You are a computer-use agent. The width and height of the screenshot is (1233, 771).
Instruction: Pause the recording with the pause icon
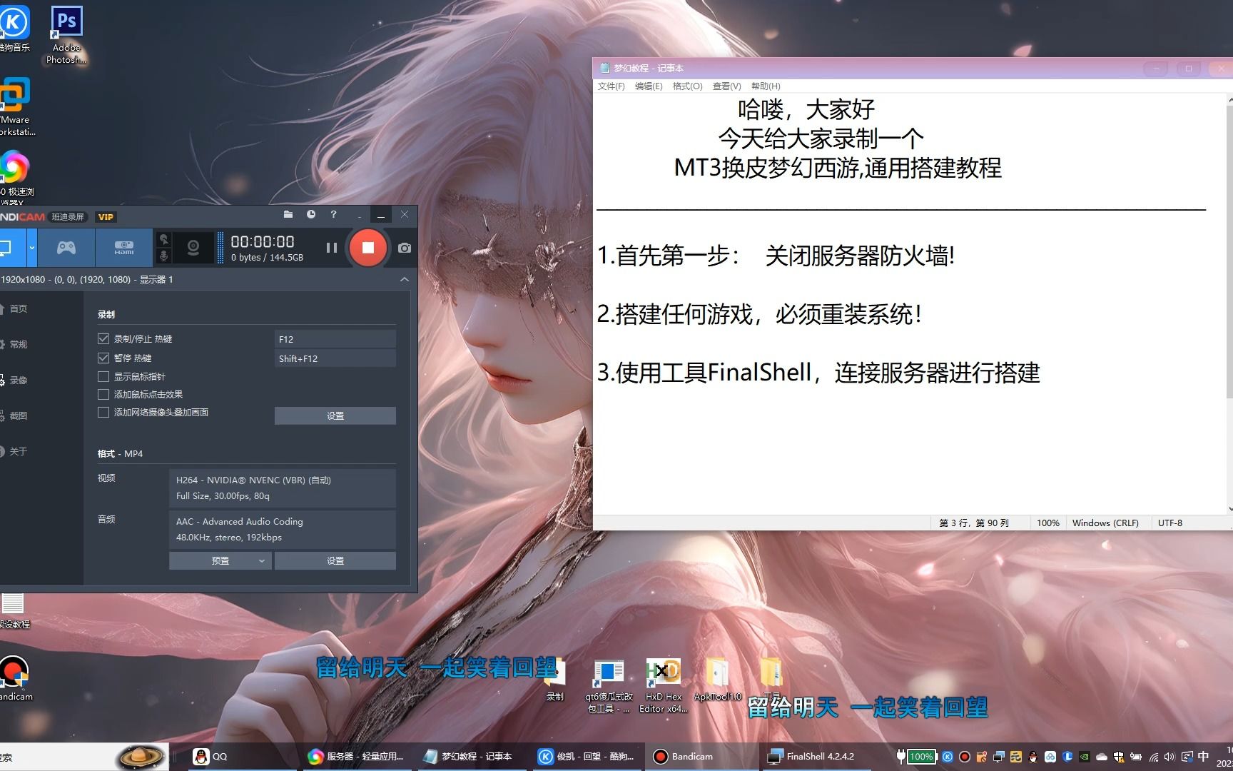331,248
